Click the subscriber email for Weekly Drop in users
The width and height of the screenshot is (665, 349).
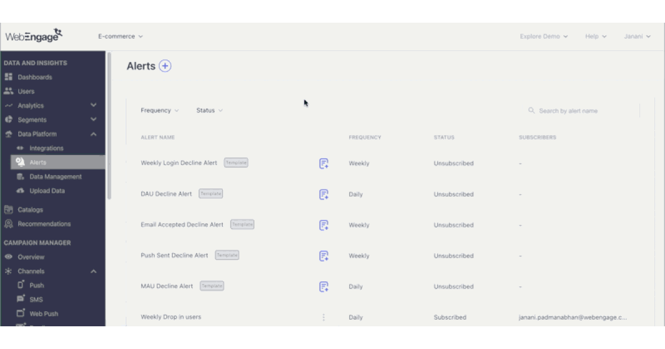point(573,317)
